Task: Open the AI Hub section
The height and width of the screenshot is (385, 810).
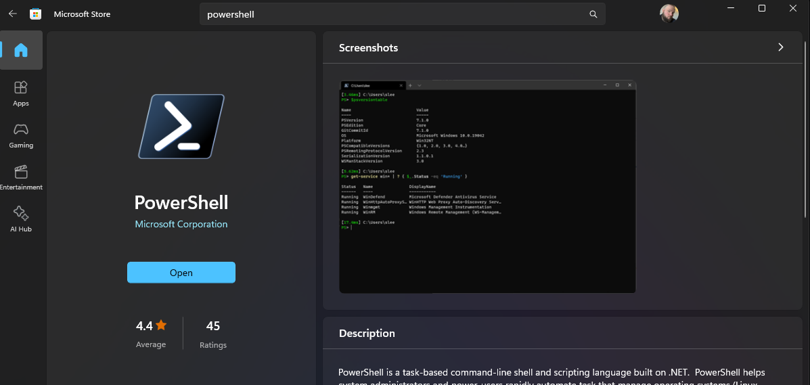Action: coord(21,219)
